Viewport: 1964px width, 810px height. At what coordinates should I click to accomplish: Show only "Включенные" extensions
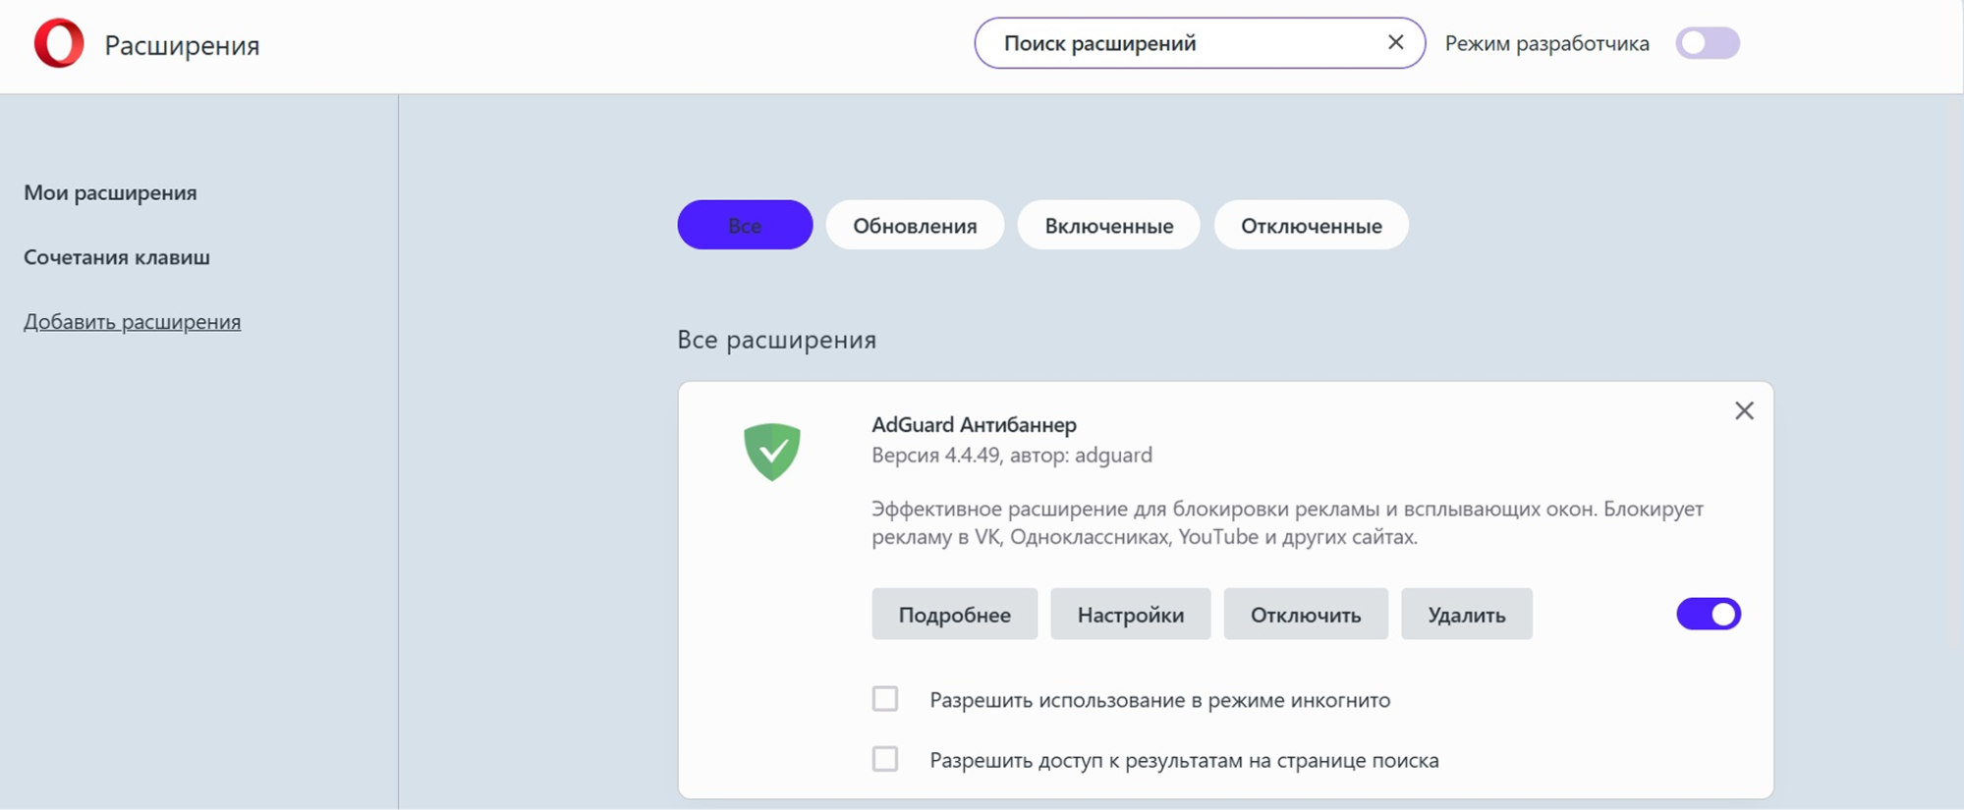[x=1108, y=225]
